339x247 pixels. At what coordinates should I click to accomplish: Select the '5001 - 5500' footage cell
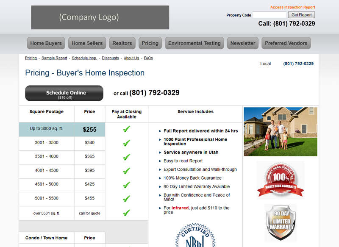click(x=47, y=199)
